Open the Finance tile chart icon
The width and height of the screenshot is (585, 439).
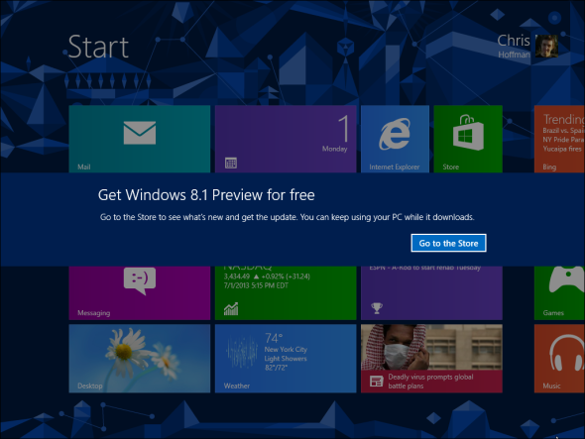point(231,309)
